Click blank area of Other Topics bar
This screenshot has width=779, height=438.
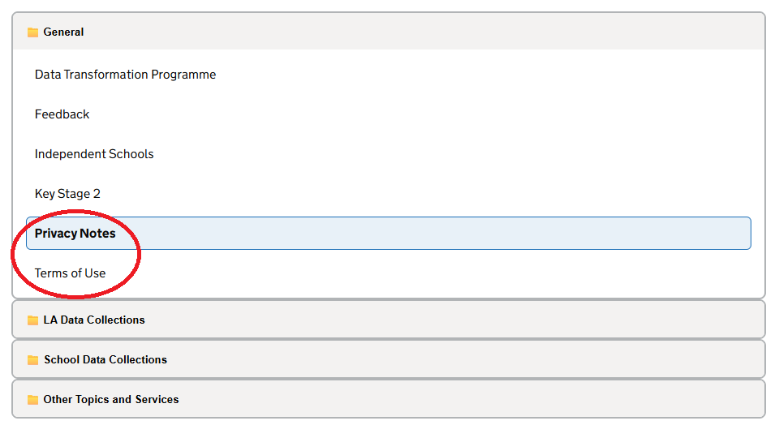pyautogui.click(x=447, y=399)
